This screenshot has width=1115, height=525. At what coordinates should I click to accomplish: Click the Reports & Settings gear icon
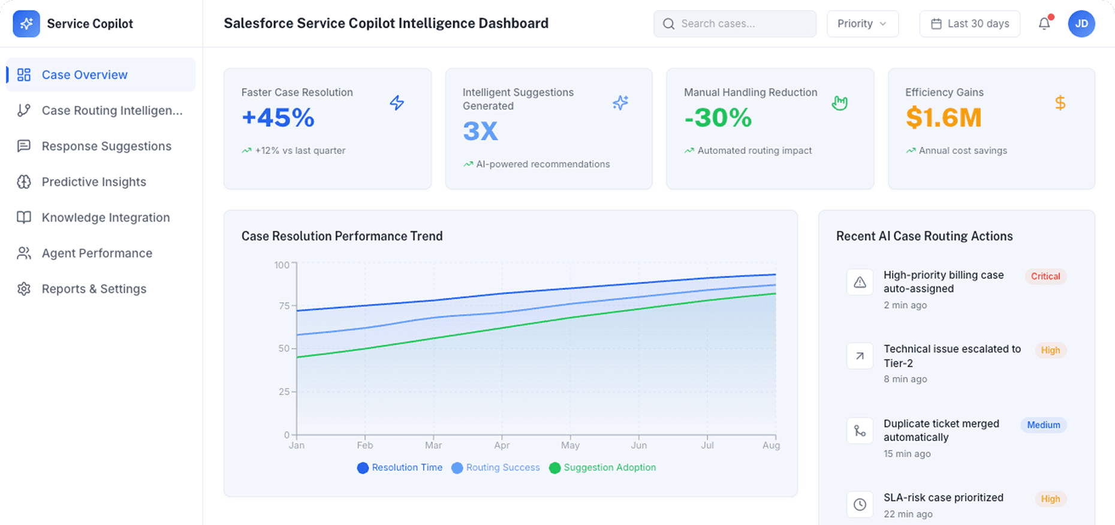pyautogui.click(x=24, y=288)
